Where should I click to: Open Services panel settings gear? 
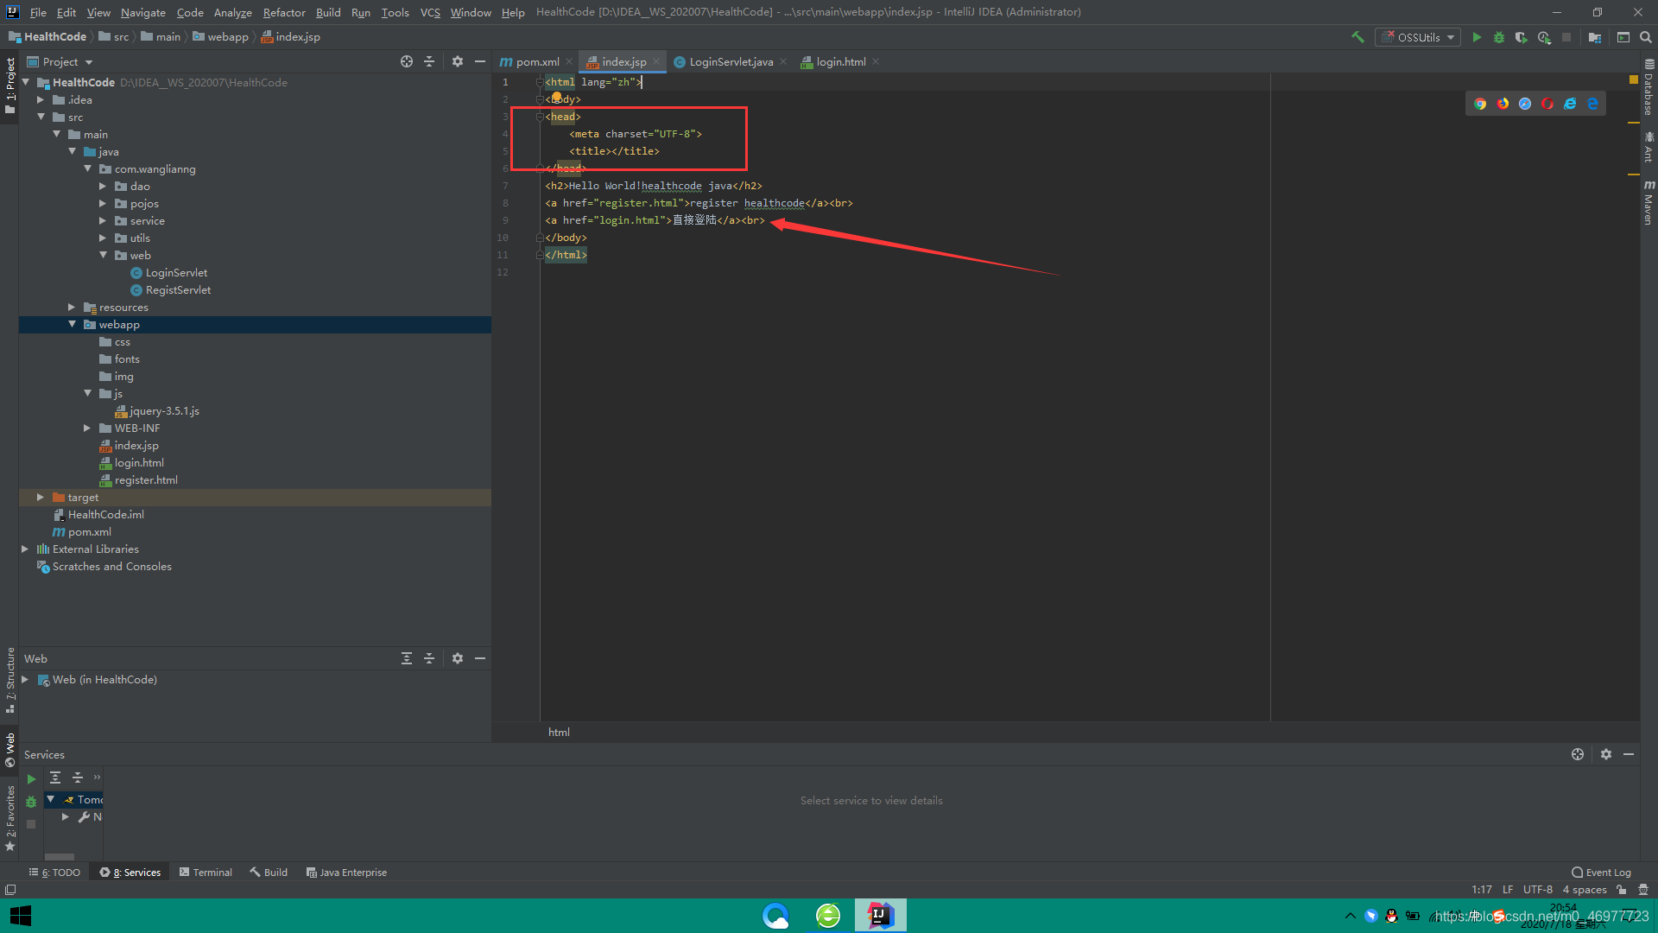click(x=1606, y=754)
